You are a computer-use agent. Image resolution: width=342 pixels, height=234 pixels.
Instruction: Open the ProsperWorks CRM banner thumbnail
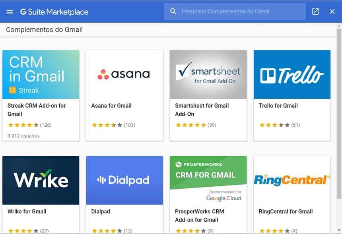coord(208,180)
